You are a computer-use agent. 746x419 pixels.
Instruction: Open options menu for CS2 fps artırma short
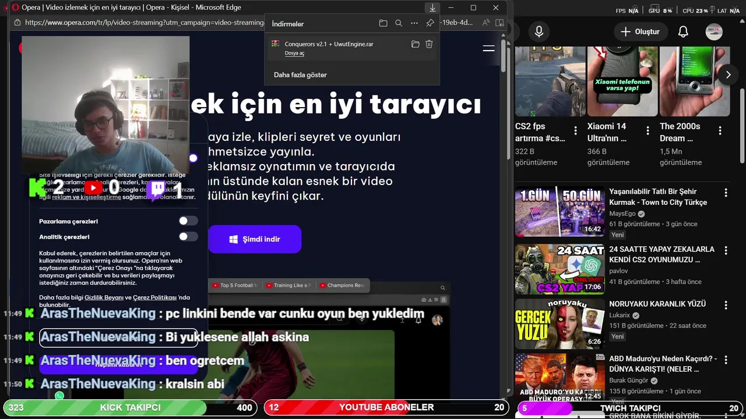pyautogui.click(x=575, y=131)
